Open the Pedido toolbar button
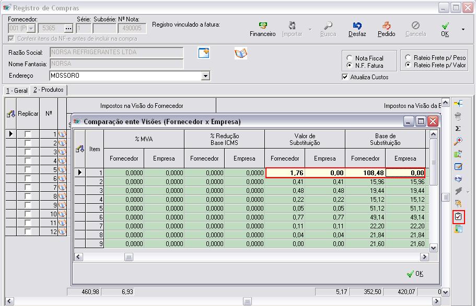 click(386, 29)
